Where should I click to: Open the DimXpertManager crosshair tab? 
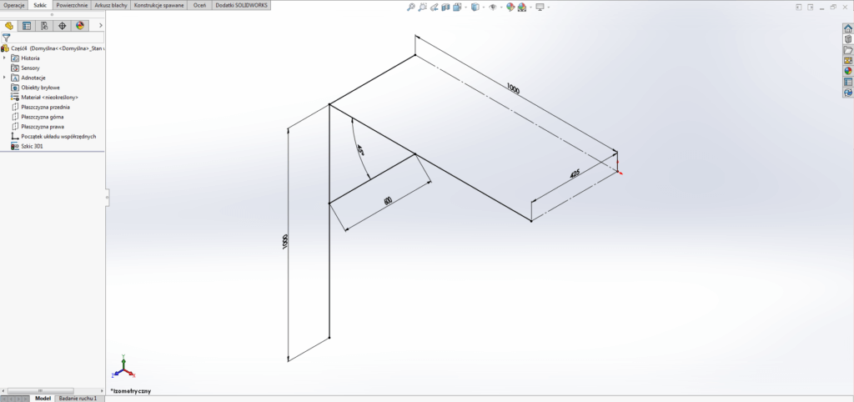[x=62, y=26]
